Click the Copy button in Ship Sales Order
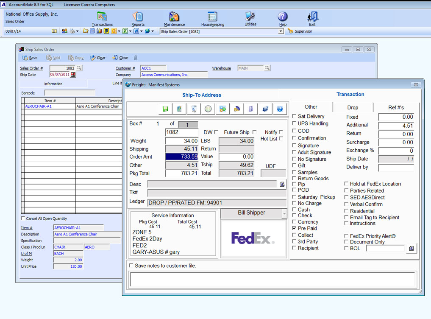Viewport: 431px width, 319px height. (x=76, y=58)
